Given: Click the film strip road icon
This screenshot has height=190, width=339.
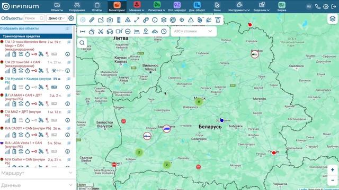Looking at the screenshot, I should tap(119, 20).
